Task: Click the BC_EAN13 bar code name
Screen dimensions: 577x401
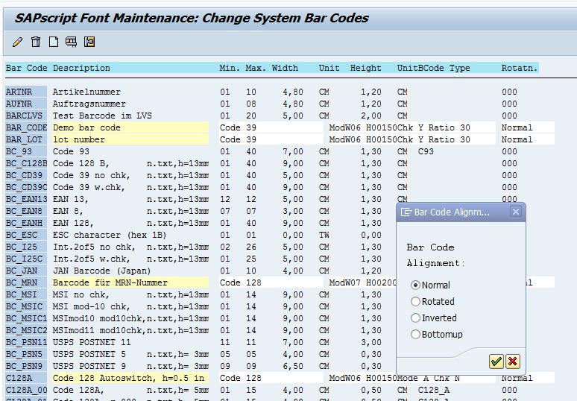Action: tap(26, 199)
